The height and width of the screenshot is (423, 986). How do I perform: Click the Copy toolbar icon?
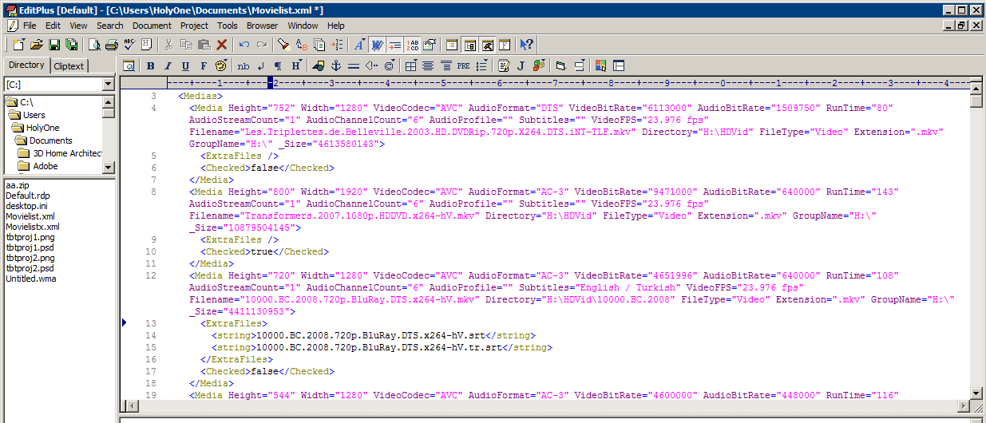click(x=186, y=45)
